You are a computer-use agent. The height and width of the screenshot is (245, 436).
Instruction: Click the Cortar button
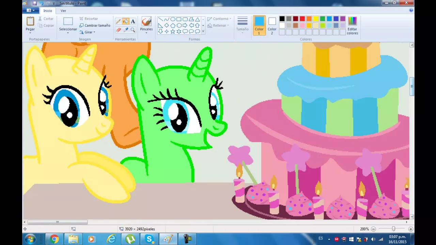coord(46,19)
